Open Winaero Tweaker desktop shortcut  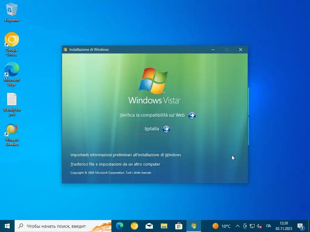[12, 135]
